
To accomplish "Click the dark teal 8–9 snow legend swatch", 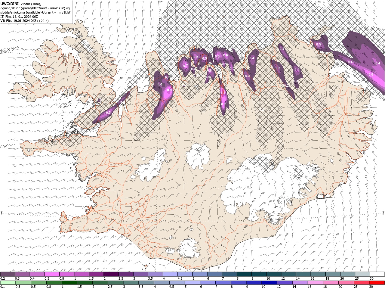I will click(244, 274).
